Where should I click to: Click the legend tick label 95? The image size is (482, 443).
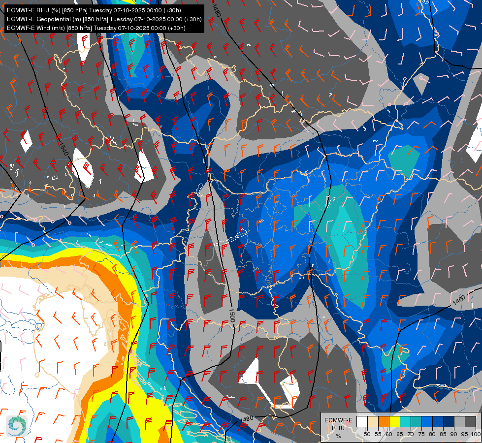[465, 434]
